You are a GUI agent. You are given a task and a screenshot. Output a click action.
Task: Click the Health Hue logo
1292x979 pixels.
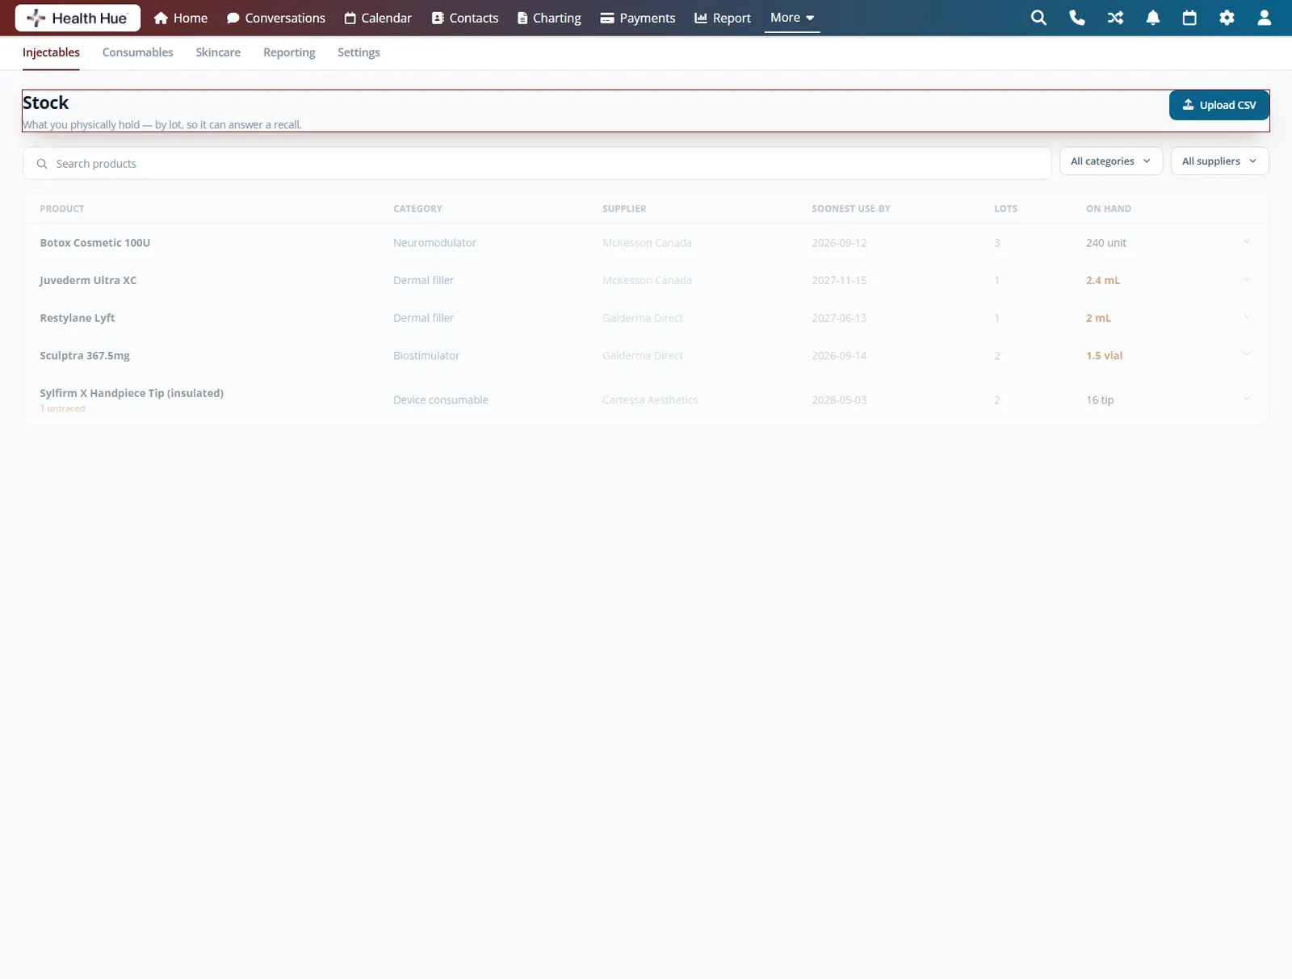(x=78, y=18)
